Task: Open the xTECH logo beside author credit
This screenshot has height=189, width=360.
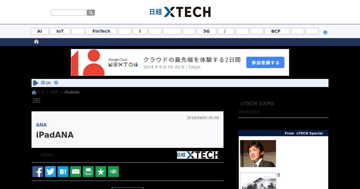Action: coord(198,155)
